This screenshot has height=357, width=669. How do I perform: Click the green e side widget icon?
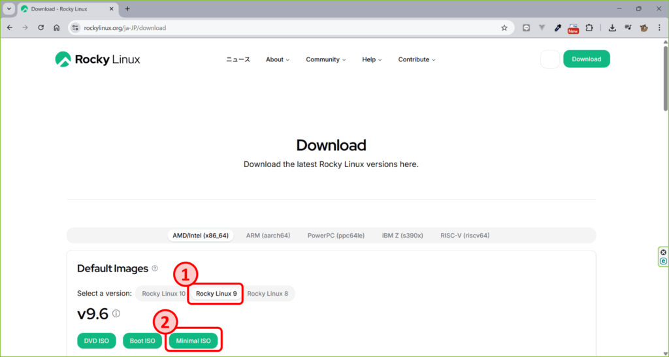[664, 260]
